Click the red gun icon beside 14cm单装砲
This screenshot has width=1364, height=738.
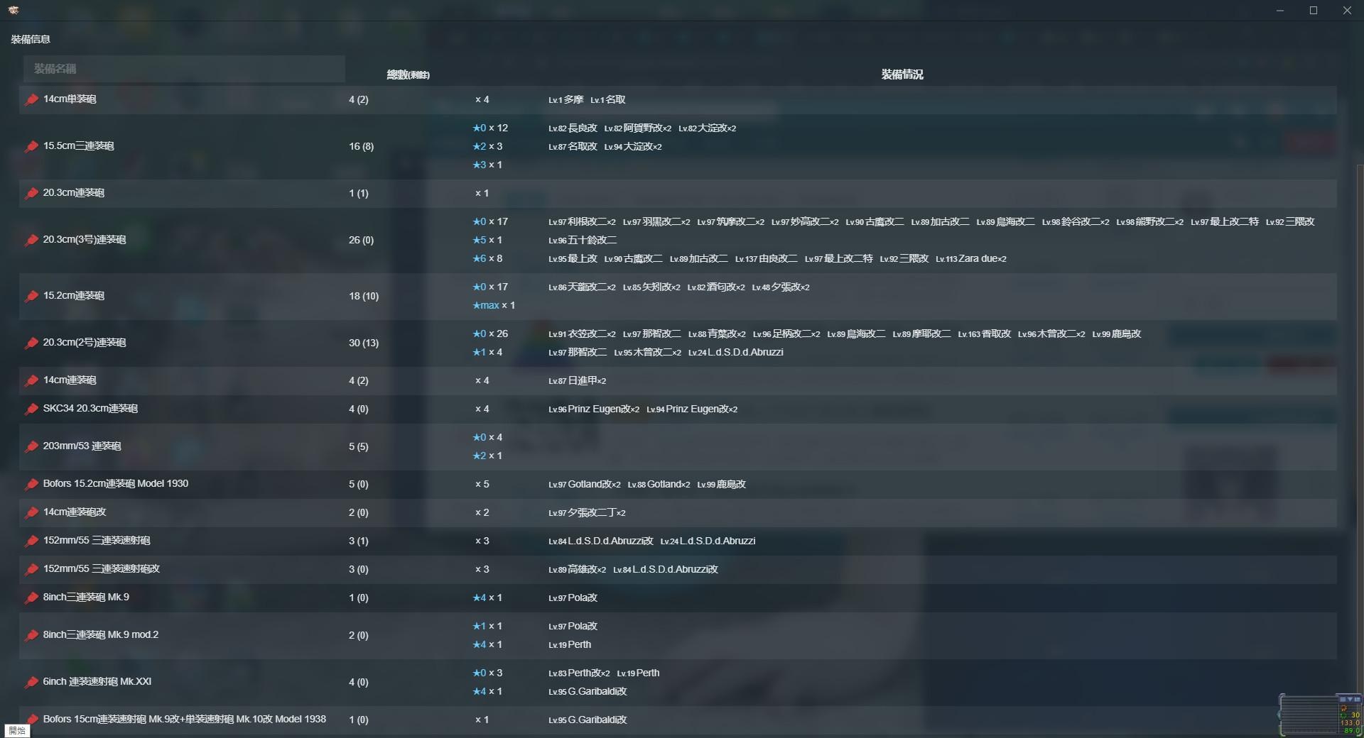coord(31,99)
